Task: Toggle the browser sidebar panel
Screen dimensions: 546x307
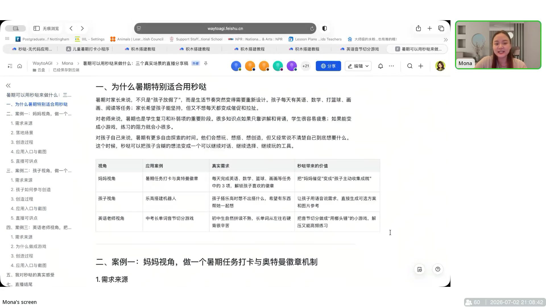Action: point(36,28)
